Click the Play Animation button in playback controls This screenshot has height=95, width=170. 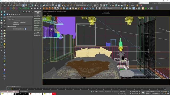tap(135, 92)
